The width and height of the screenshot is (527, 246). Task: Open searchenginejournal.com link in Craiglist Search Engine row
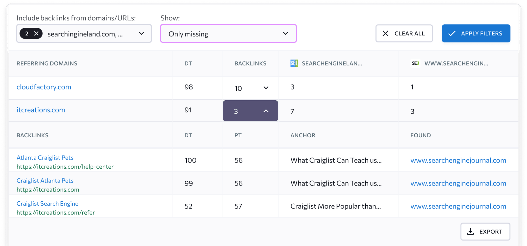click(458, 206)
